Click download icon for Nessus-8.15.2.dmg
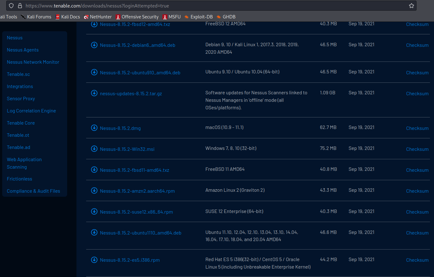The image size is (434, 277). click(94, 128)
